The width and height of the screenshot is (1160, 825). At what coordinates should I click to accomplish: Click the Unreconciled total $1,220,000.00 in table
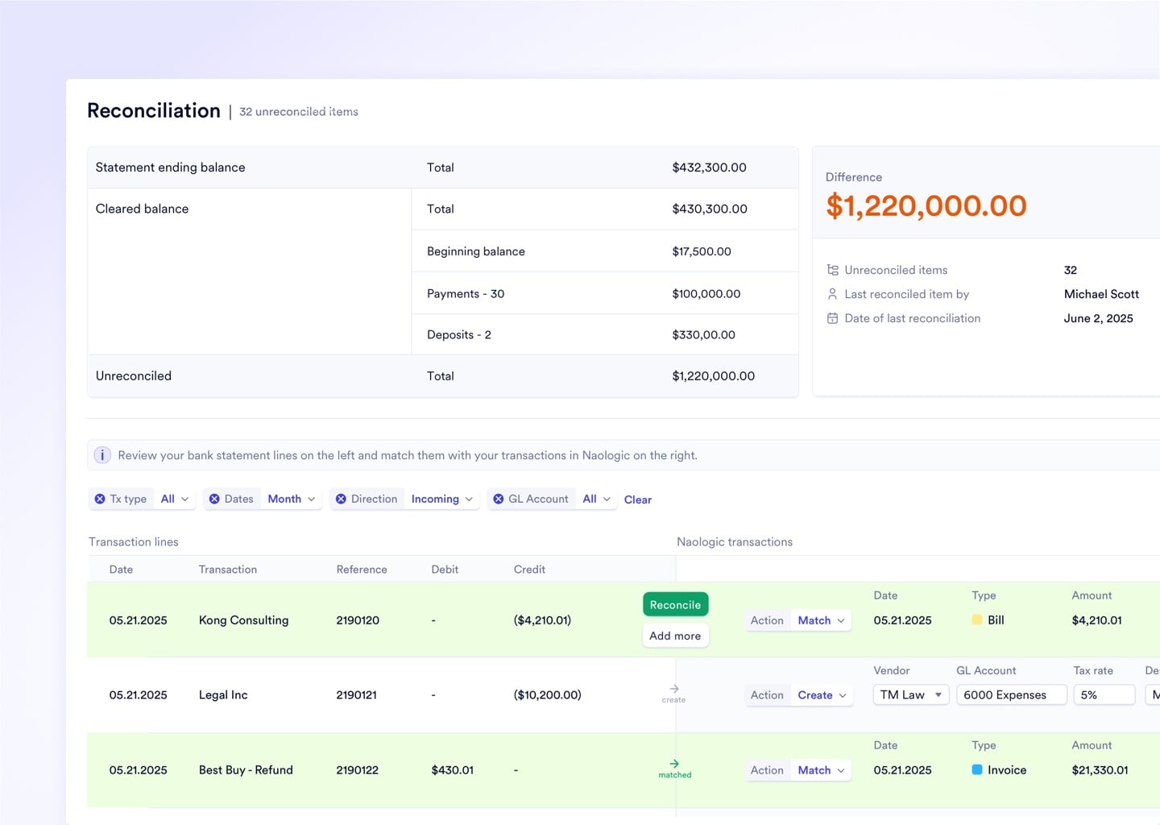(713, 376)
